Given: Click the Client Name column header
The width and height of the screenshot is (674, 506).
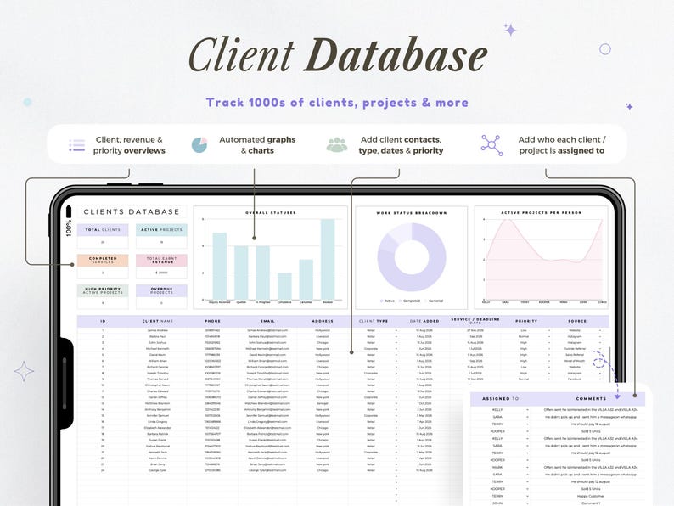Looking at the screenshot, I should [158, 321].
